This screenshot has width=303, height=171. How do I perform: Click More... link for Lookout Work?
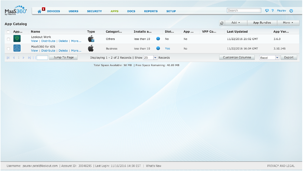coord(76,41)
